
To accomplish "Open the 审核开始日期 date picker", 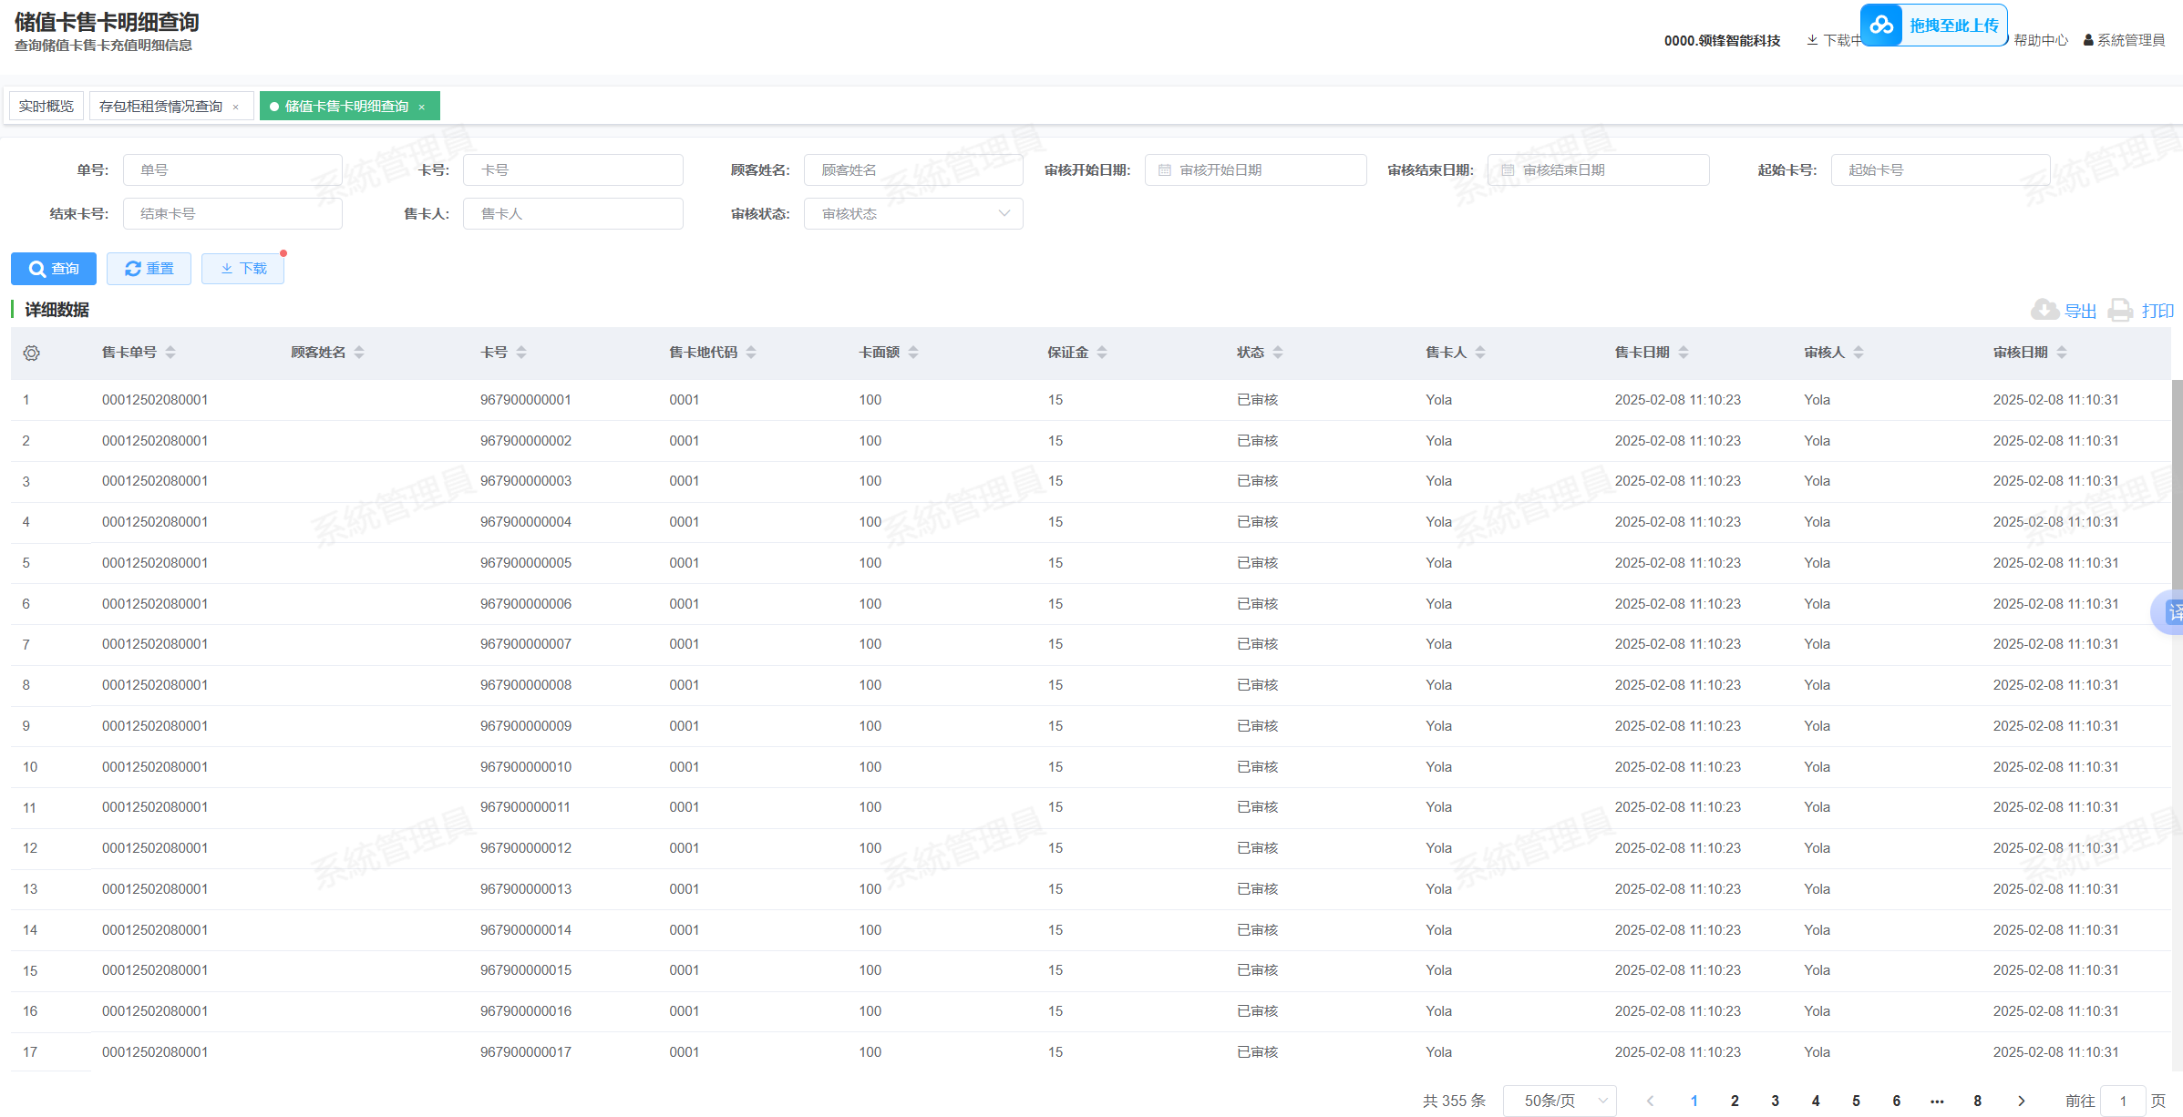I will click(x=1255, y=170).
